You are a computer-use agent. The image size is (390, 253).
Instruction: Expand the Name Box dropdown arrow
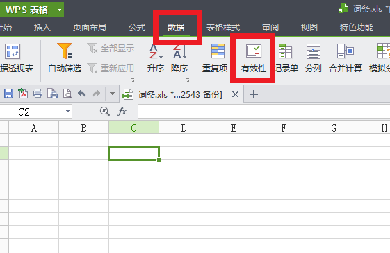click(67, 112)
